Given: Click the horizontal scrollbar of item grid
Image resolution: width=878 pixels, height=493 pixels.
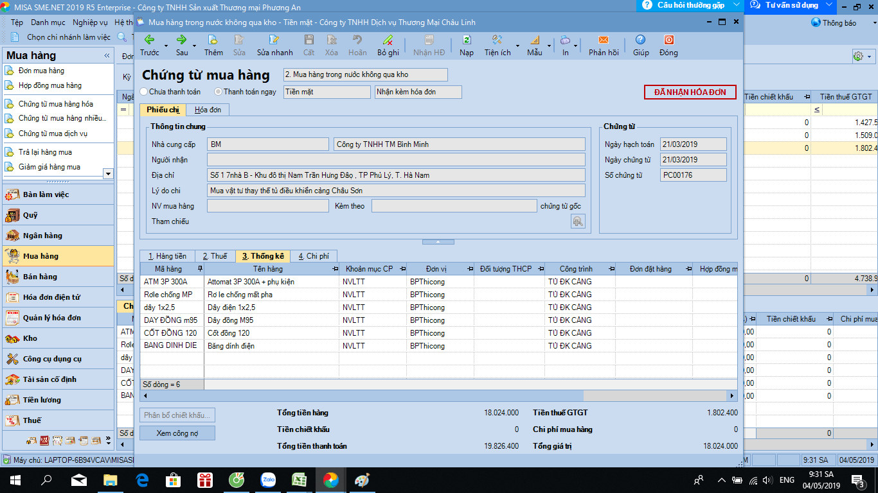Looking at the screenshot, I should click(x=439, y=396).
